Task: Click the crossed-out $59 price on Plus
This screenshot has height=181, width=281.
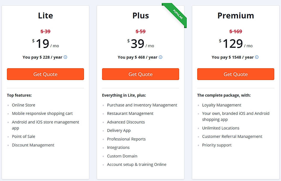Action: coord(140,31)
